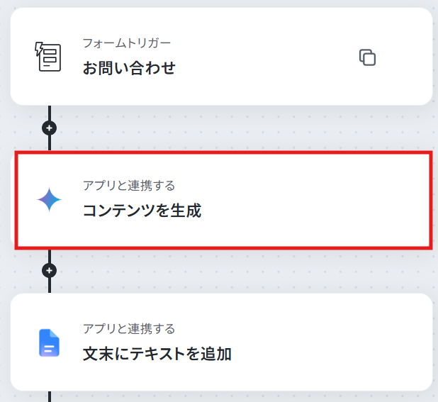
Task: Click the form trigger lightning icon
Action: point(48,57)
